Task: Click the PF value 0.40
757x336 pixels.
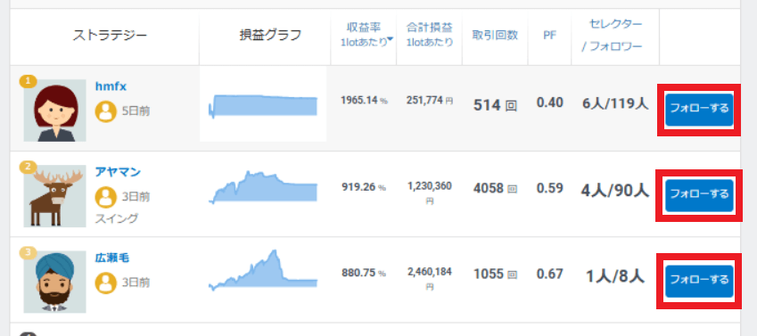Action: (x=549, y=102)
